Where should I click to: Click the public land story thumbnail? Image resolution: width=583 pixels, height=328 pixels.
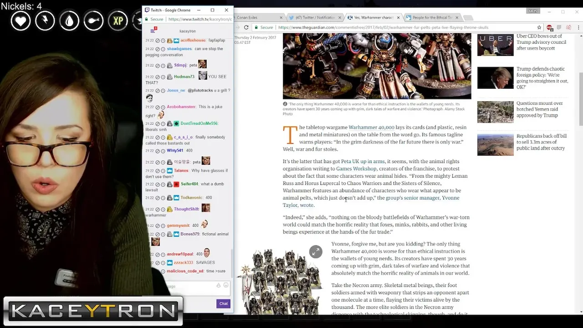click(x=496, y=145)
